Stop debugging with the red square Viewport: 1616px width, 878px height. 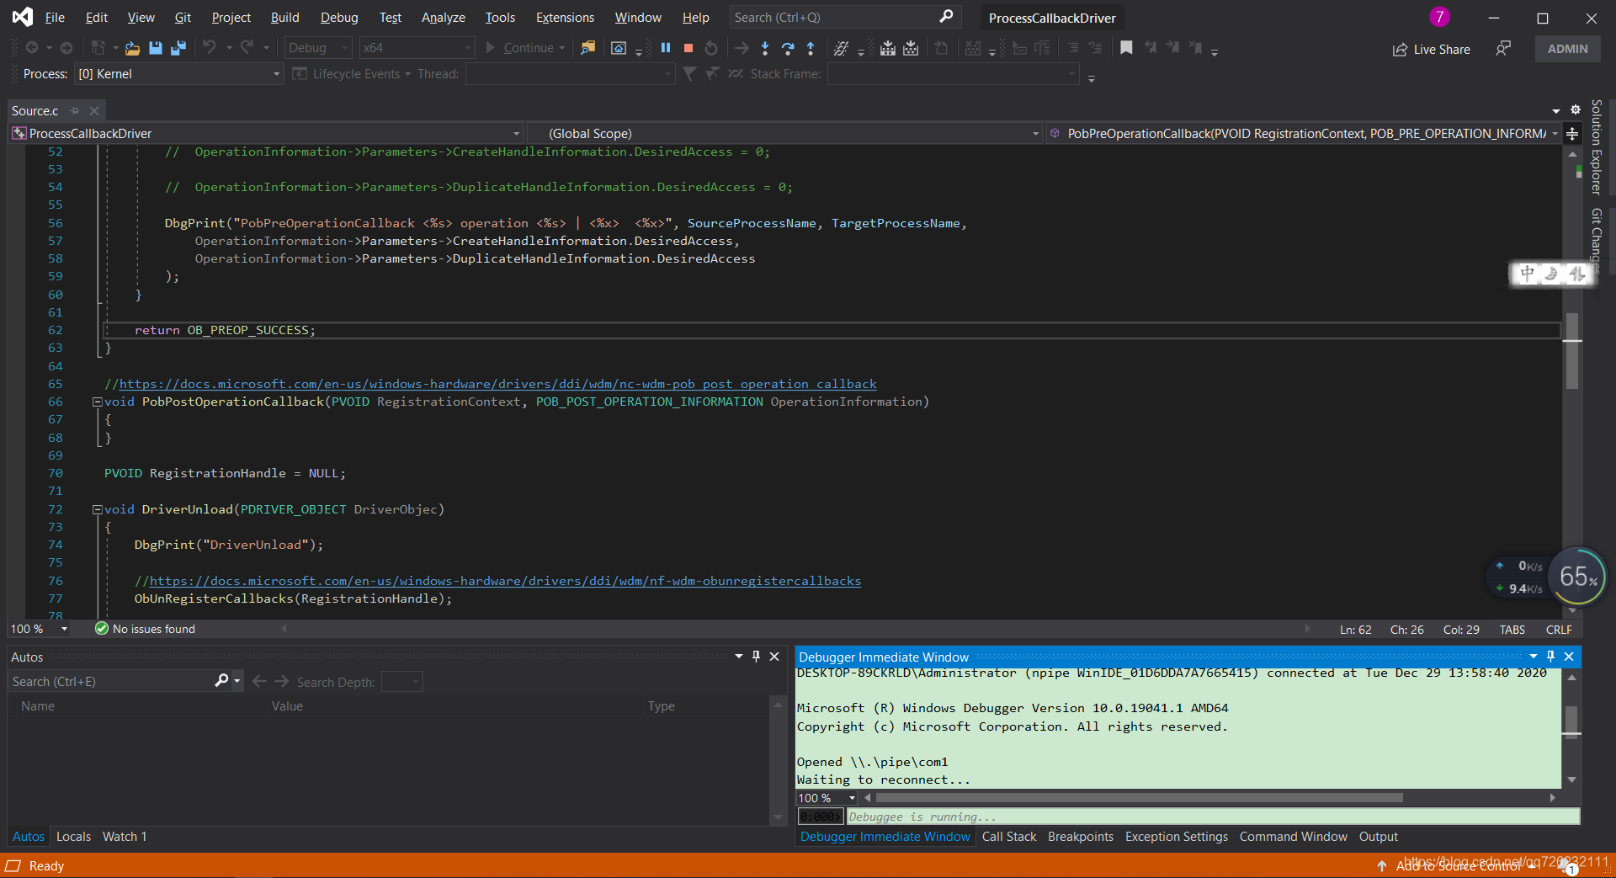688,48
